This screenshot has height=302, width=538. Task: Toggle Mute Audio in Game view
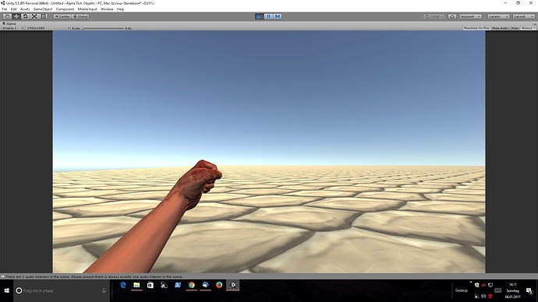click(501, 28)
